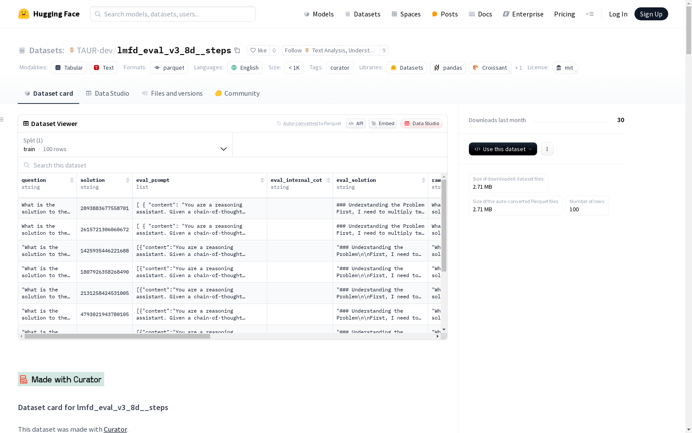
Task: Click solution cell 1807926358268490
Action: [105, 272]
